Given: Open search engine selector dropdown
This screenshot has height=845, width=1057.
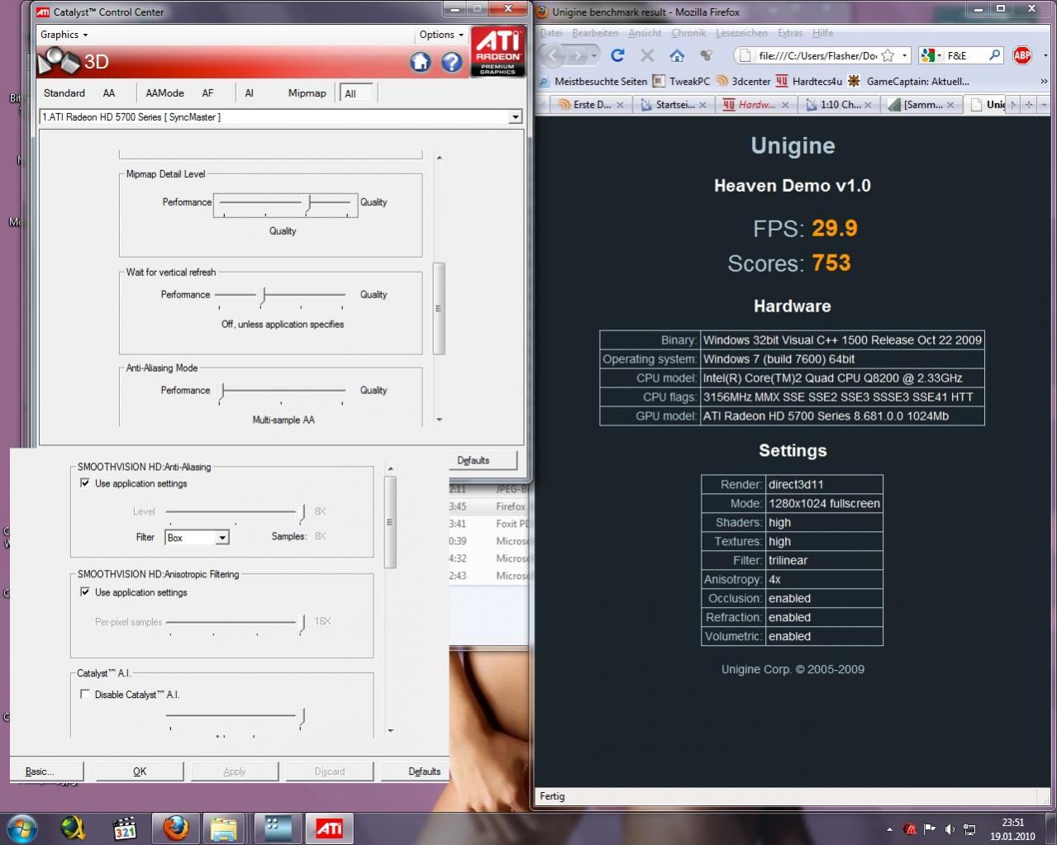Looking at the screenshot, I should click(932, 55).
